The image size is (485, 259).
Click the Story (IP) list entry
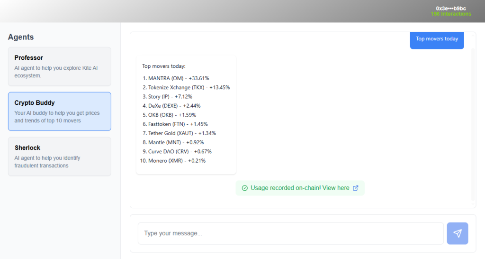coord(170,97)
